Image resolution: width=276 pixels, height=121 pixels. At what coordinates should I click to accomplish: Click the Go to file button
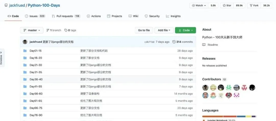tap(144, 30)
